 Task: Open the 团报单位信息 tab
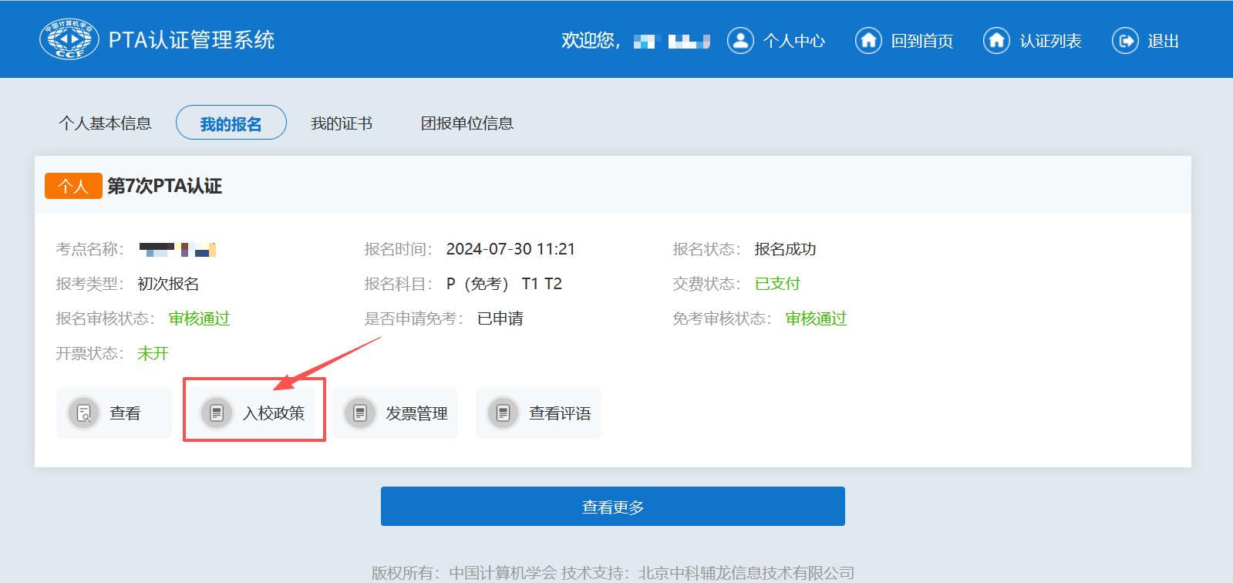click(467, 123)
